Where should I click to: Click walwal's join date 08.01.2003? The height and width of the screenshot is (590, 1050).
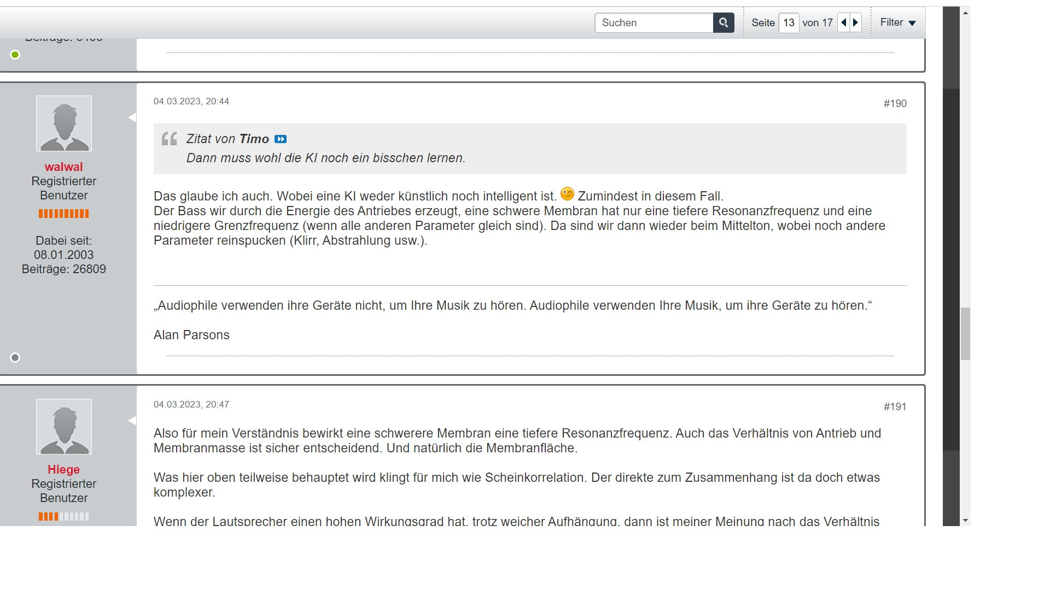(64, 255)
